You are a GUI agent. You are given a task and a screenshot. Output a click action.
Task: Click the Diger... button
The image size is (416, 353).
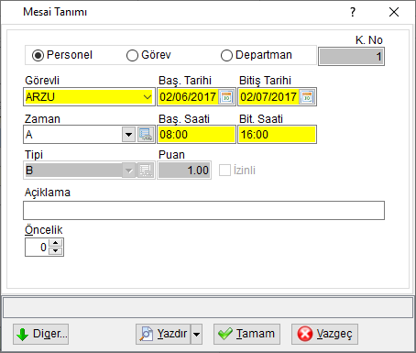point(40,334)
